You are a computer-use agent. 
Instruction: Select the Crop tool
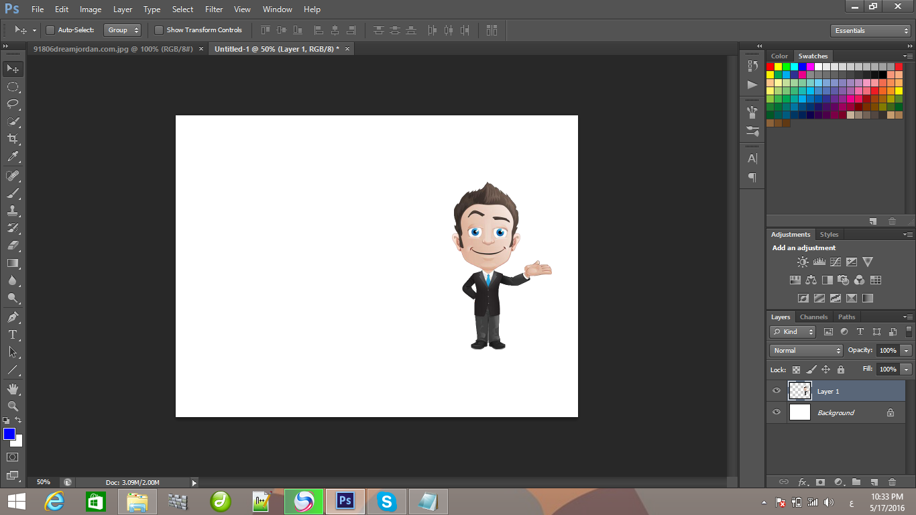tap(12, 139)
